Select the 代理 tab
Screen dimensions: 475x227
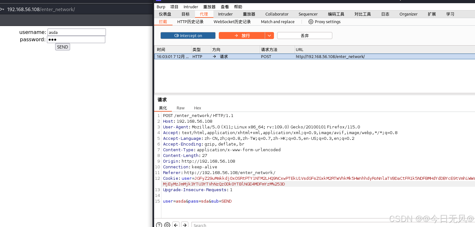tap(204, 14)
